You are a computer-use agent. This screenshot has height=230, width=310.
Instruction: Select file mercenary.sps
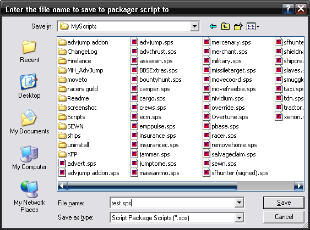pyautogui.click(x=227, y=42)
